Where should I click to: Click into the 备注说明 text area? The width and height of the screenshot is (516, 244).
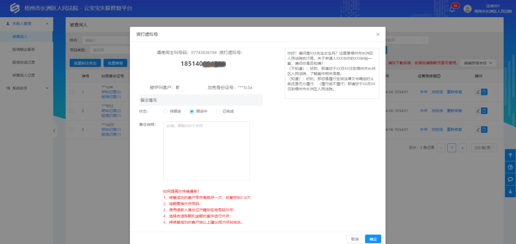coord(206,151)
